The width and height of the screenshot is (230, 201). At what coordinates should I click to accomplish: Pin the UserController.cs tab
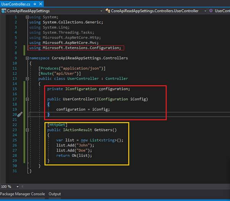tap(35, 4)
